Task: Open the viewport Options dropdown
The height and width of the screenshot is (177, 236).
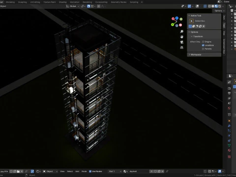Action: 220,11
